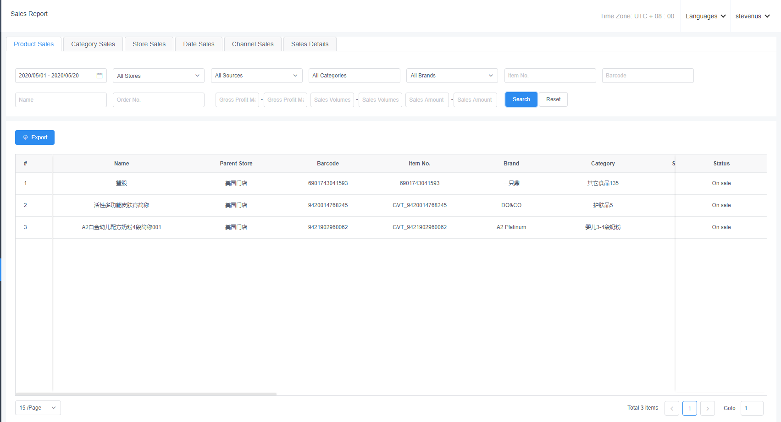The height and width of the screenshot is (422, 781).
Task: Open the All Stores dropdown
Action: (158, 76)
